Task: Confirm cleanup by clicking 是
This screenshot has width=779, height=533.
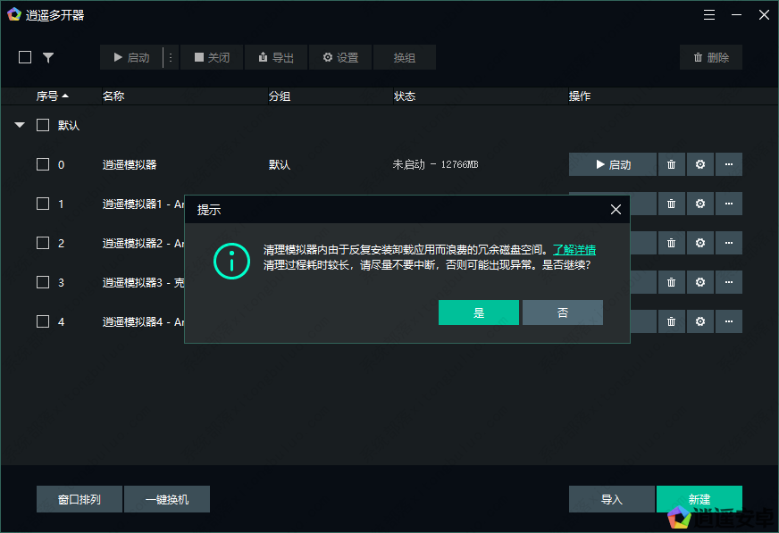Action: [x=479, y=312]
